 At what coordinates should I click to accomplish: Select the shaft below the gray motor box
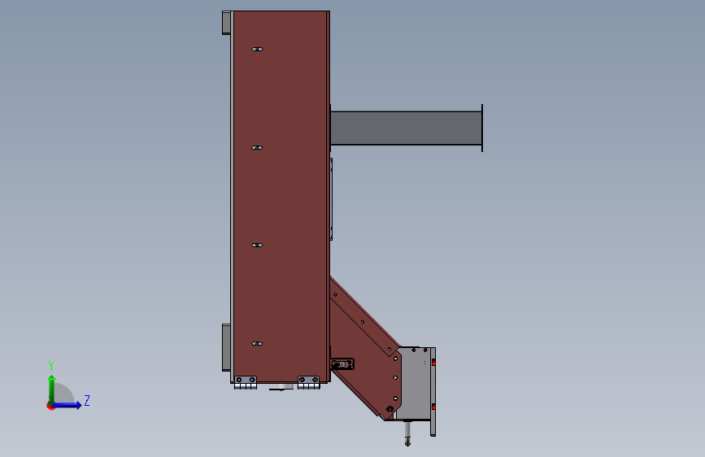point(407,433)
